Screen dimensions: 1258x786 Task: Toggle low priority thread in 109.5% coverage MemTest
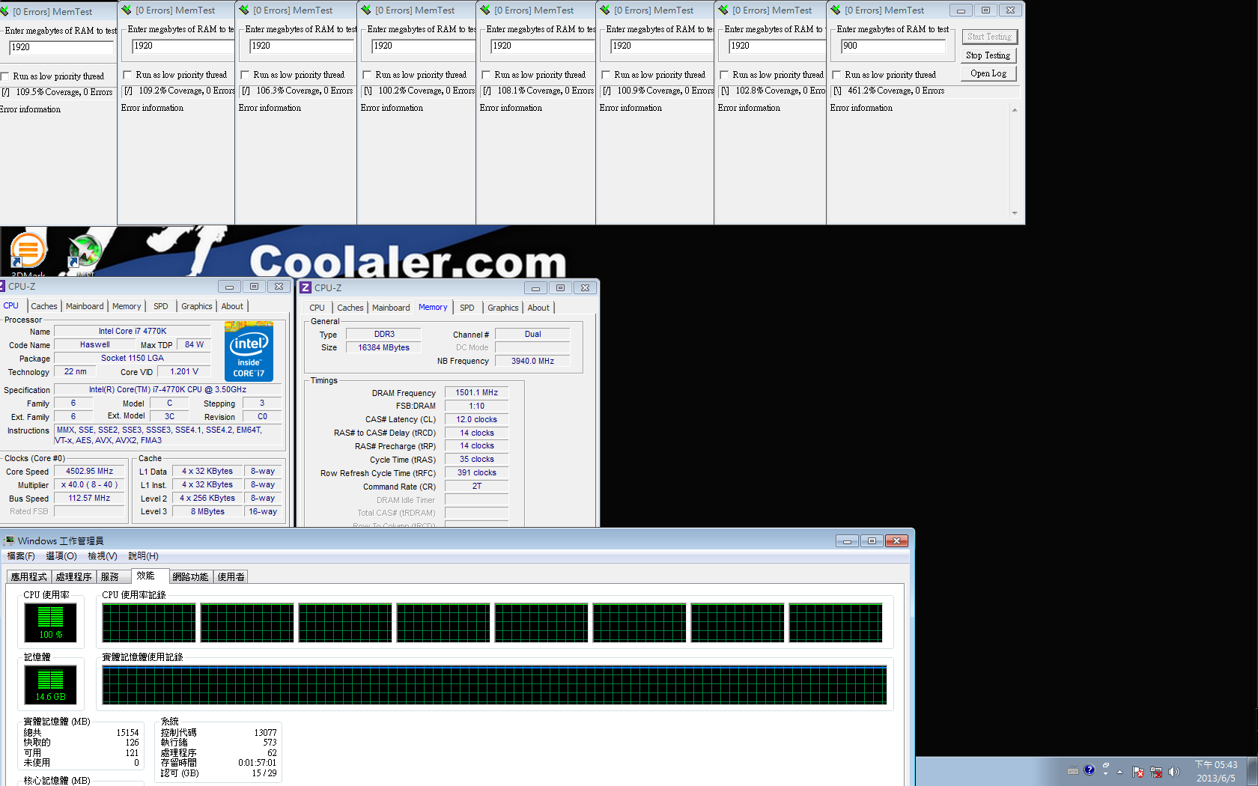pos(5,76)
